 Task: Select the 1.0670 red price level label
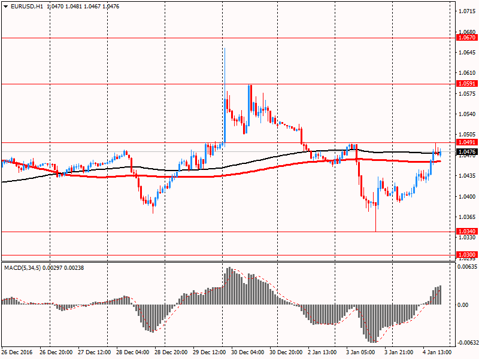pyautogui.click(x=467, y=38)
